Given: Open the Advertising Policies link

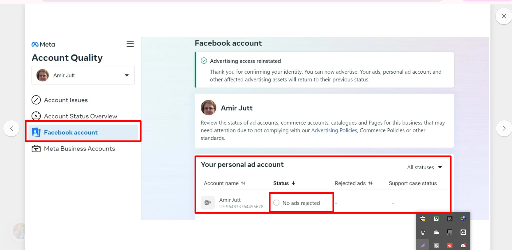Looking at the screenshot, I should (334, 130).
